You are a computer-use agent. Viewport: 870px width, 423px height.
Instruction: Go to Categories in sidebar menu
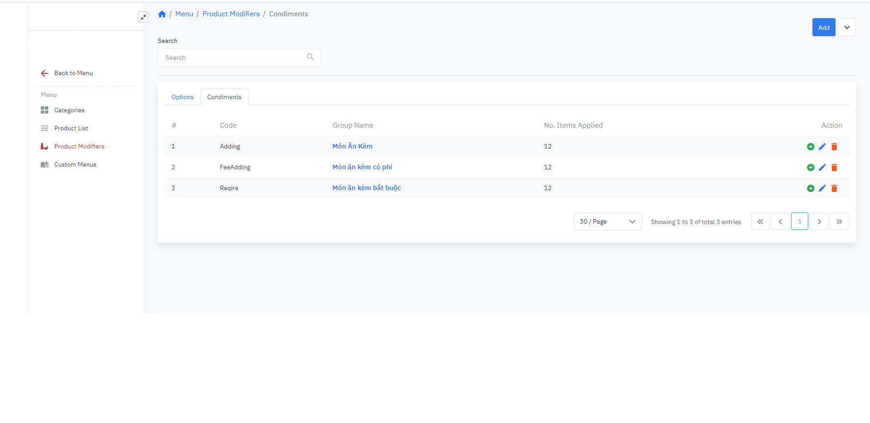coord(69,110)
